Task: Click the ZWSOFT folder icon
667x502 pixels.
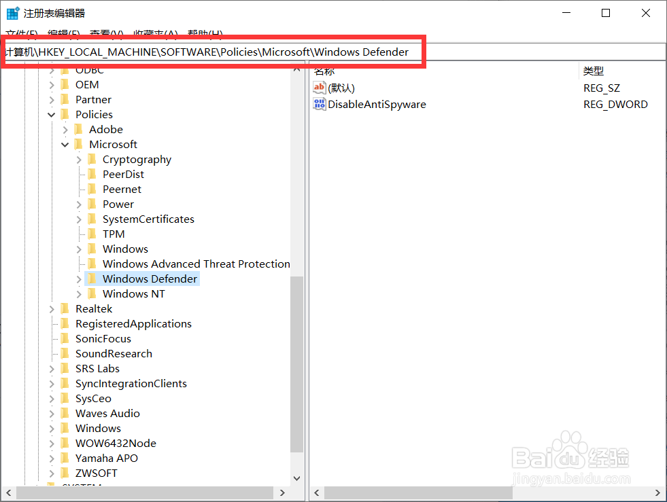Action: point(65,473)
